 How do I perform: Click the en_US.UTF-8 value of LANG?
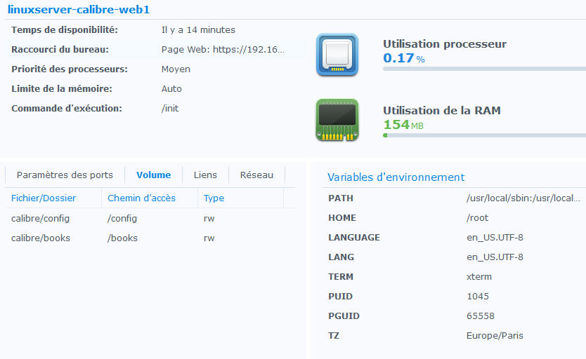[x=495, y=257]
